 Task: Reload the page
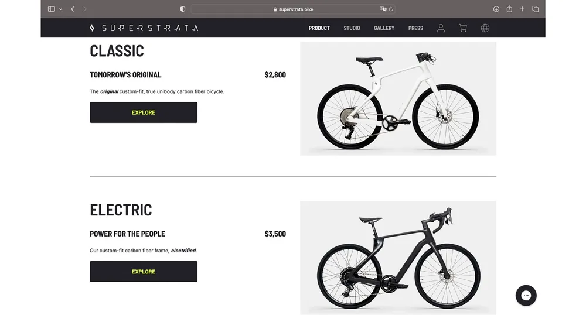(391, 9)
